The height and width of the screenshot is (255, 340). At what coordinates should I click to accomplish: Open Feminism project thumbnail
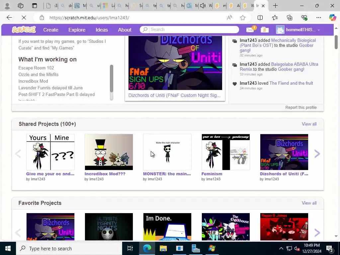tap(225, 152)
